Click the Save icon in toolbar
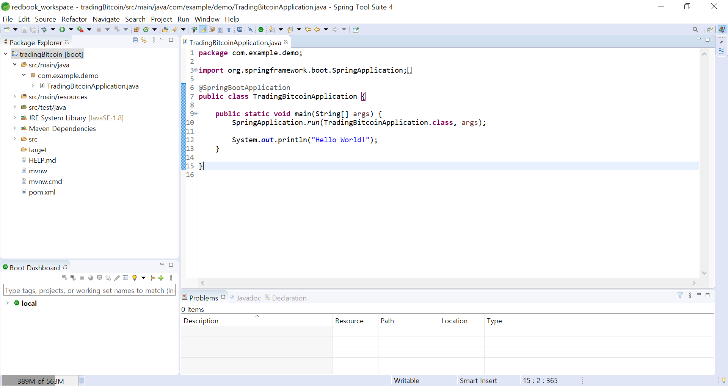The height and width of the screenshot is (386, 728). pos(24,30)
